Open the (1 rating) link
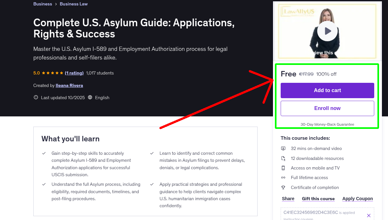The image size is (388, 220). click(74, 73)
